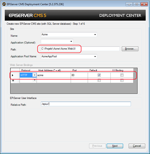This screenshot has height=154, width=150.
Task: Click the EPiServer app icon in title bar
Action: 4,4
